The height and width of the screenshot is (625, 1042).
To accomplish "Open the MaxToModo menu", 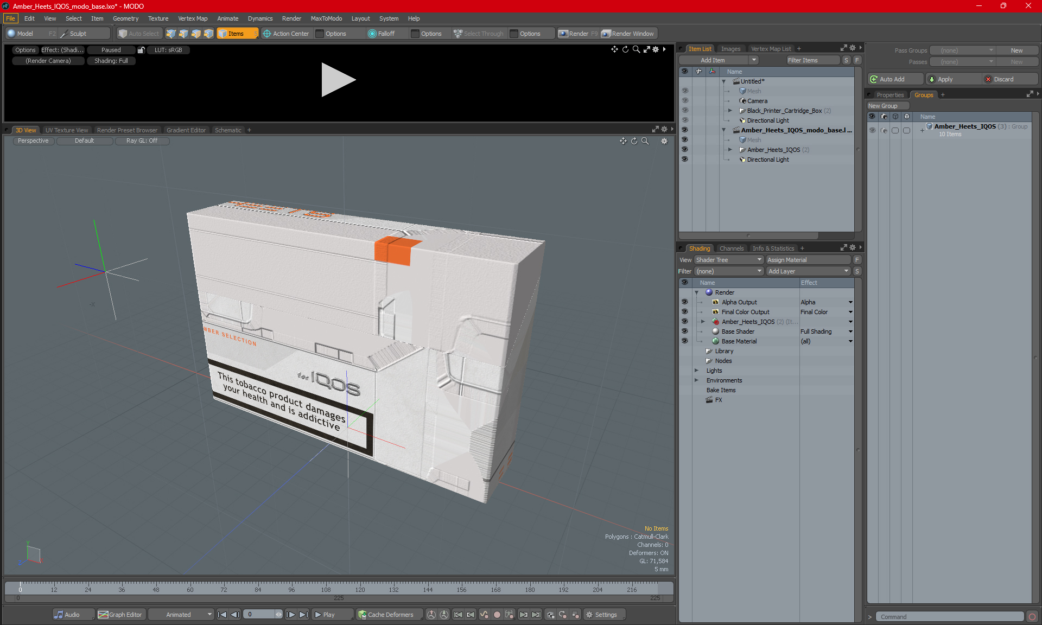I will point(326,18).
